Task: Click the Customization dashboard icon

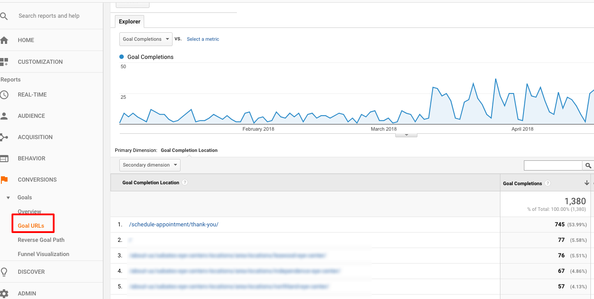Action: coord(4,62)
